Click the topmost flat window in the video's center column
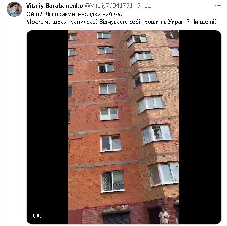The width and height of the screenshot is (227, 226). 104,35
